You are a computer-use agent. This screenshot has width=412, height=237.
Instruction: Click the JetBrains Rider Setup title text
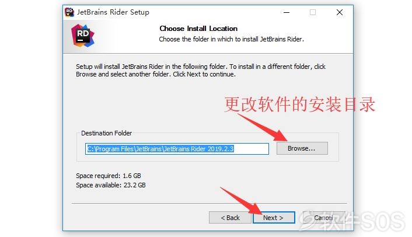click(113, 12)
